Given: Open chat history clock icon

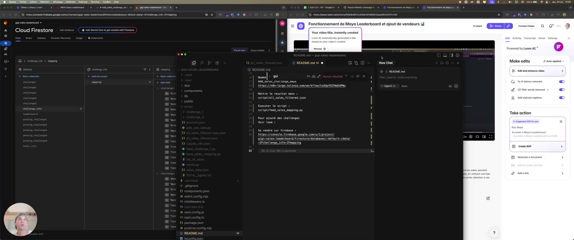Looking at the screenshot, I should point(447,63).
